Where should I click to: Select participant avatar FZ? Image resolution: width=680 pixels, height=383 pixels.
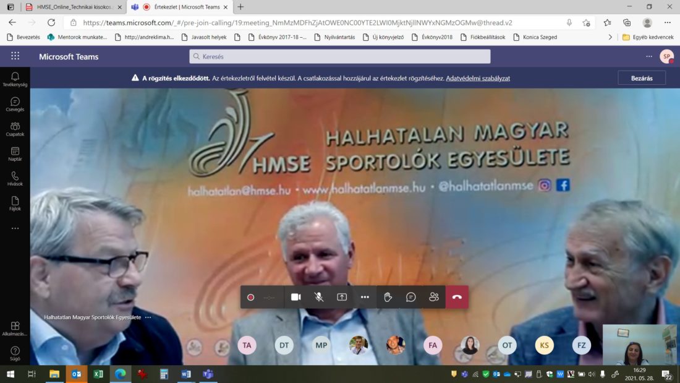coord(582,345)
